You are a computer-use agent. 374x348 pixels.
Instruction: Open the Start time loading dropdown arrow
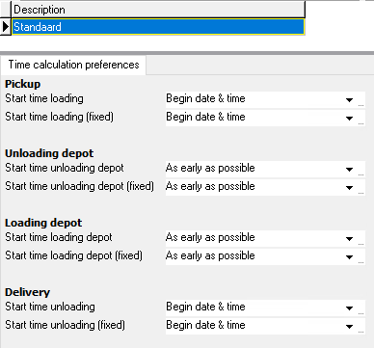point(349,100)
